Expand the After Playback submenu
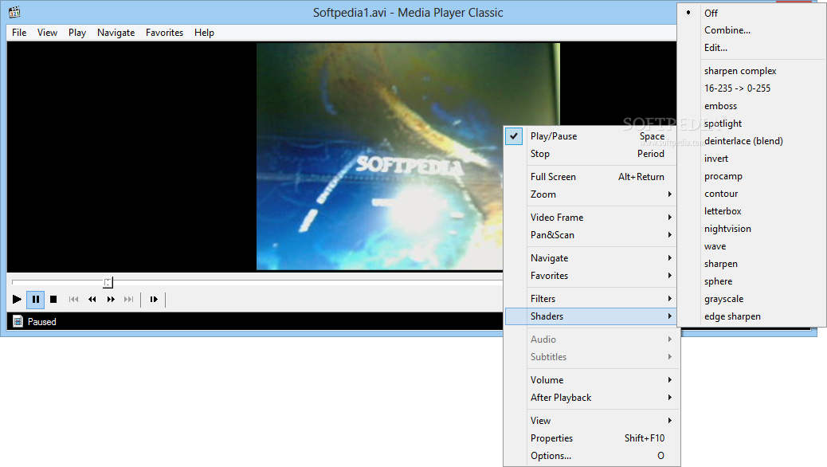 [x=592, y=398]
